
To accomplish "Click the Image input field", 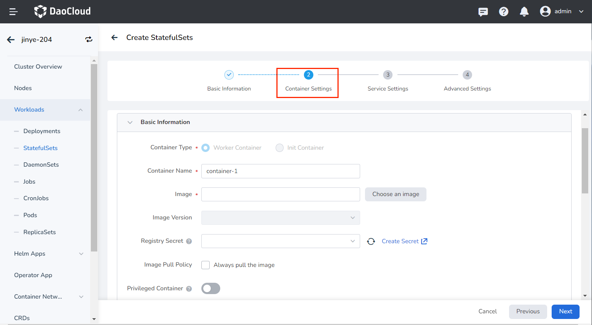I will point(281,194).
